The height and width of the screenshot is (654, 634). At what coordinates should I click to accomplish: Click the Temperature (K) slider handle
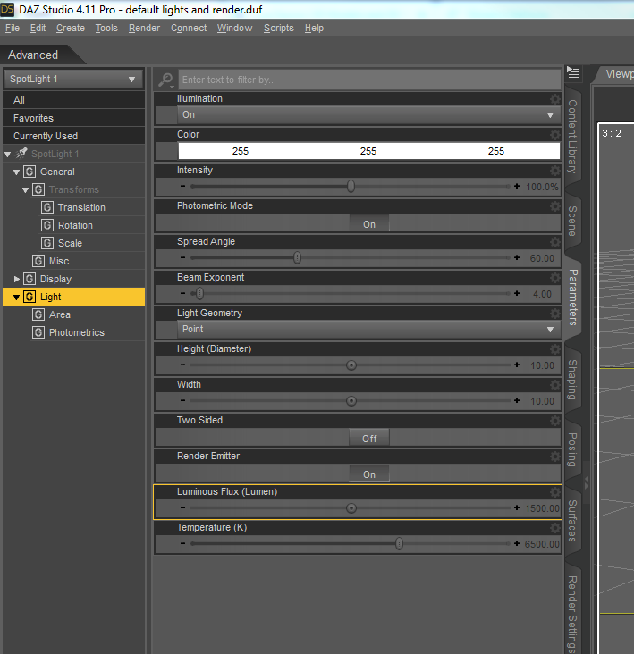(399, 543)
